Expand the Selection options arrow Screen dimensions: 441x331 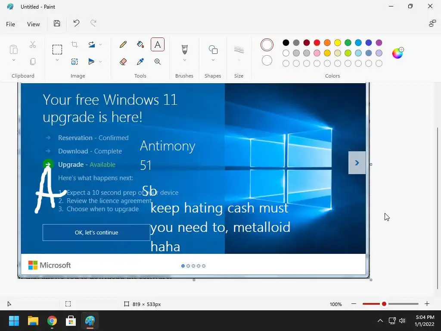click(57, 60)
